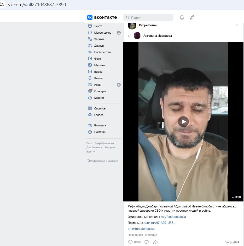Viewport: 244px width, 246px height.
Task: Click the Сообщества groups icon
Action: point(90,52)
